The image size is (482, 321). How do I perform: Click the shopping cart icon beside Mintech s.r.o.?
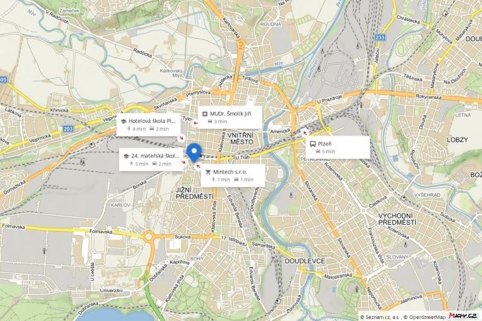[208, 172]
